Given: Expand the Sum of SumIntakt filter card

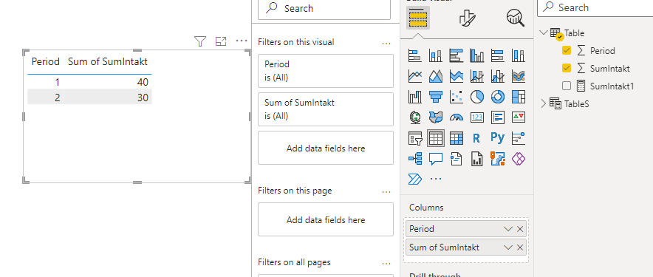Looking at the screenshot, I should click(x=326, y=109).
